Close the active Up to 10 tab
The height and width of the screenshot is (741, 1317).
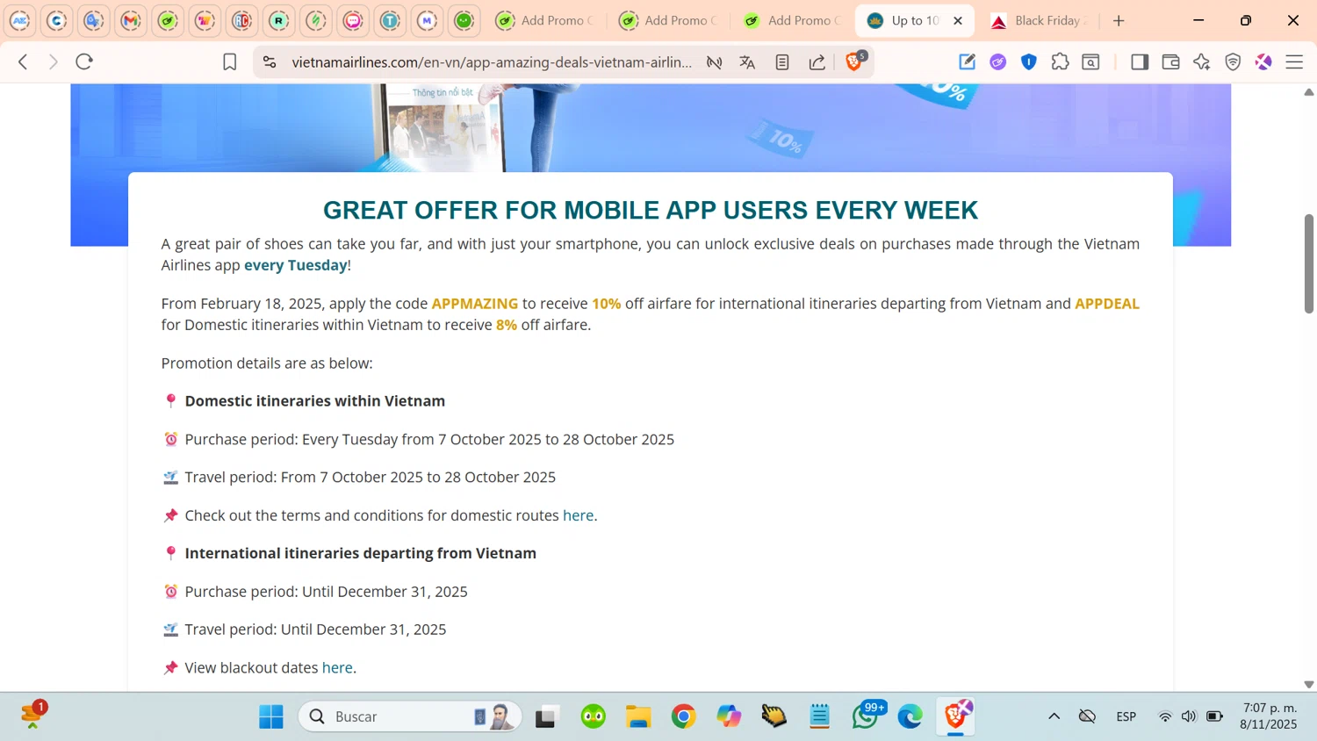point(958,20)
